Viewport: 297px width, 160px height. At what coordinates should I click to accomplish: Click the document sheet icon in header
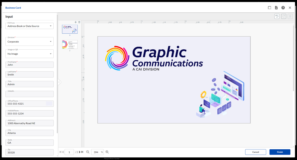click(x=276, y=8)
